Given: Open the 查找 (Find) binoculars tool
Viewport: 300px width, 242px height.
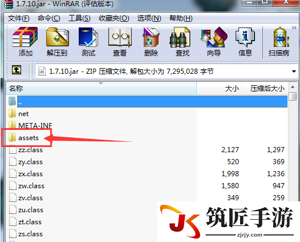Looking at the screenshot, I should click(183, 42).
